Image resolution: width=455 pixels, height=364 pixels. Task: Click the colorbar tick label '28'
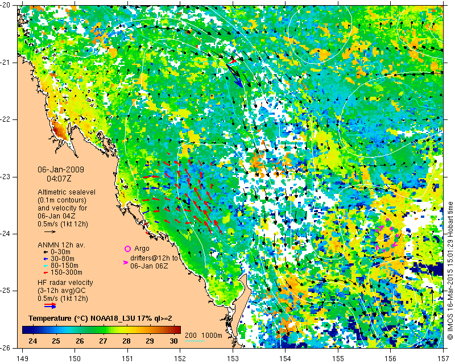click(x=126, y=341)
